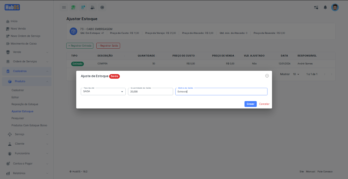Open the Mostrar rows-per-page dropdown
Viewport: 348px width, 179px height.
click(296, 74)
